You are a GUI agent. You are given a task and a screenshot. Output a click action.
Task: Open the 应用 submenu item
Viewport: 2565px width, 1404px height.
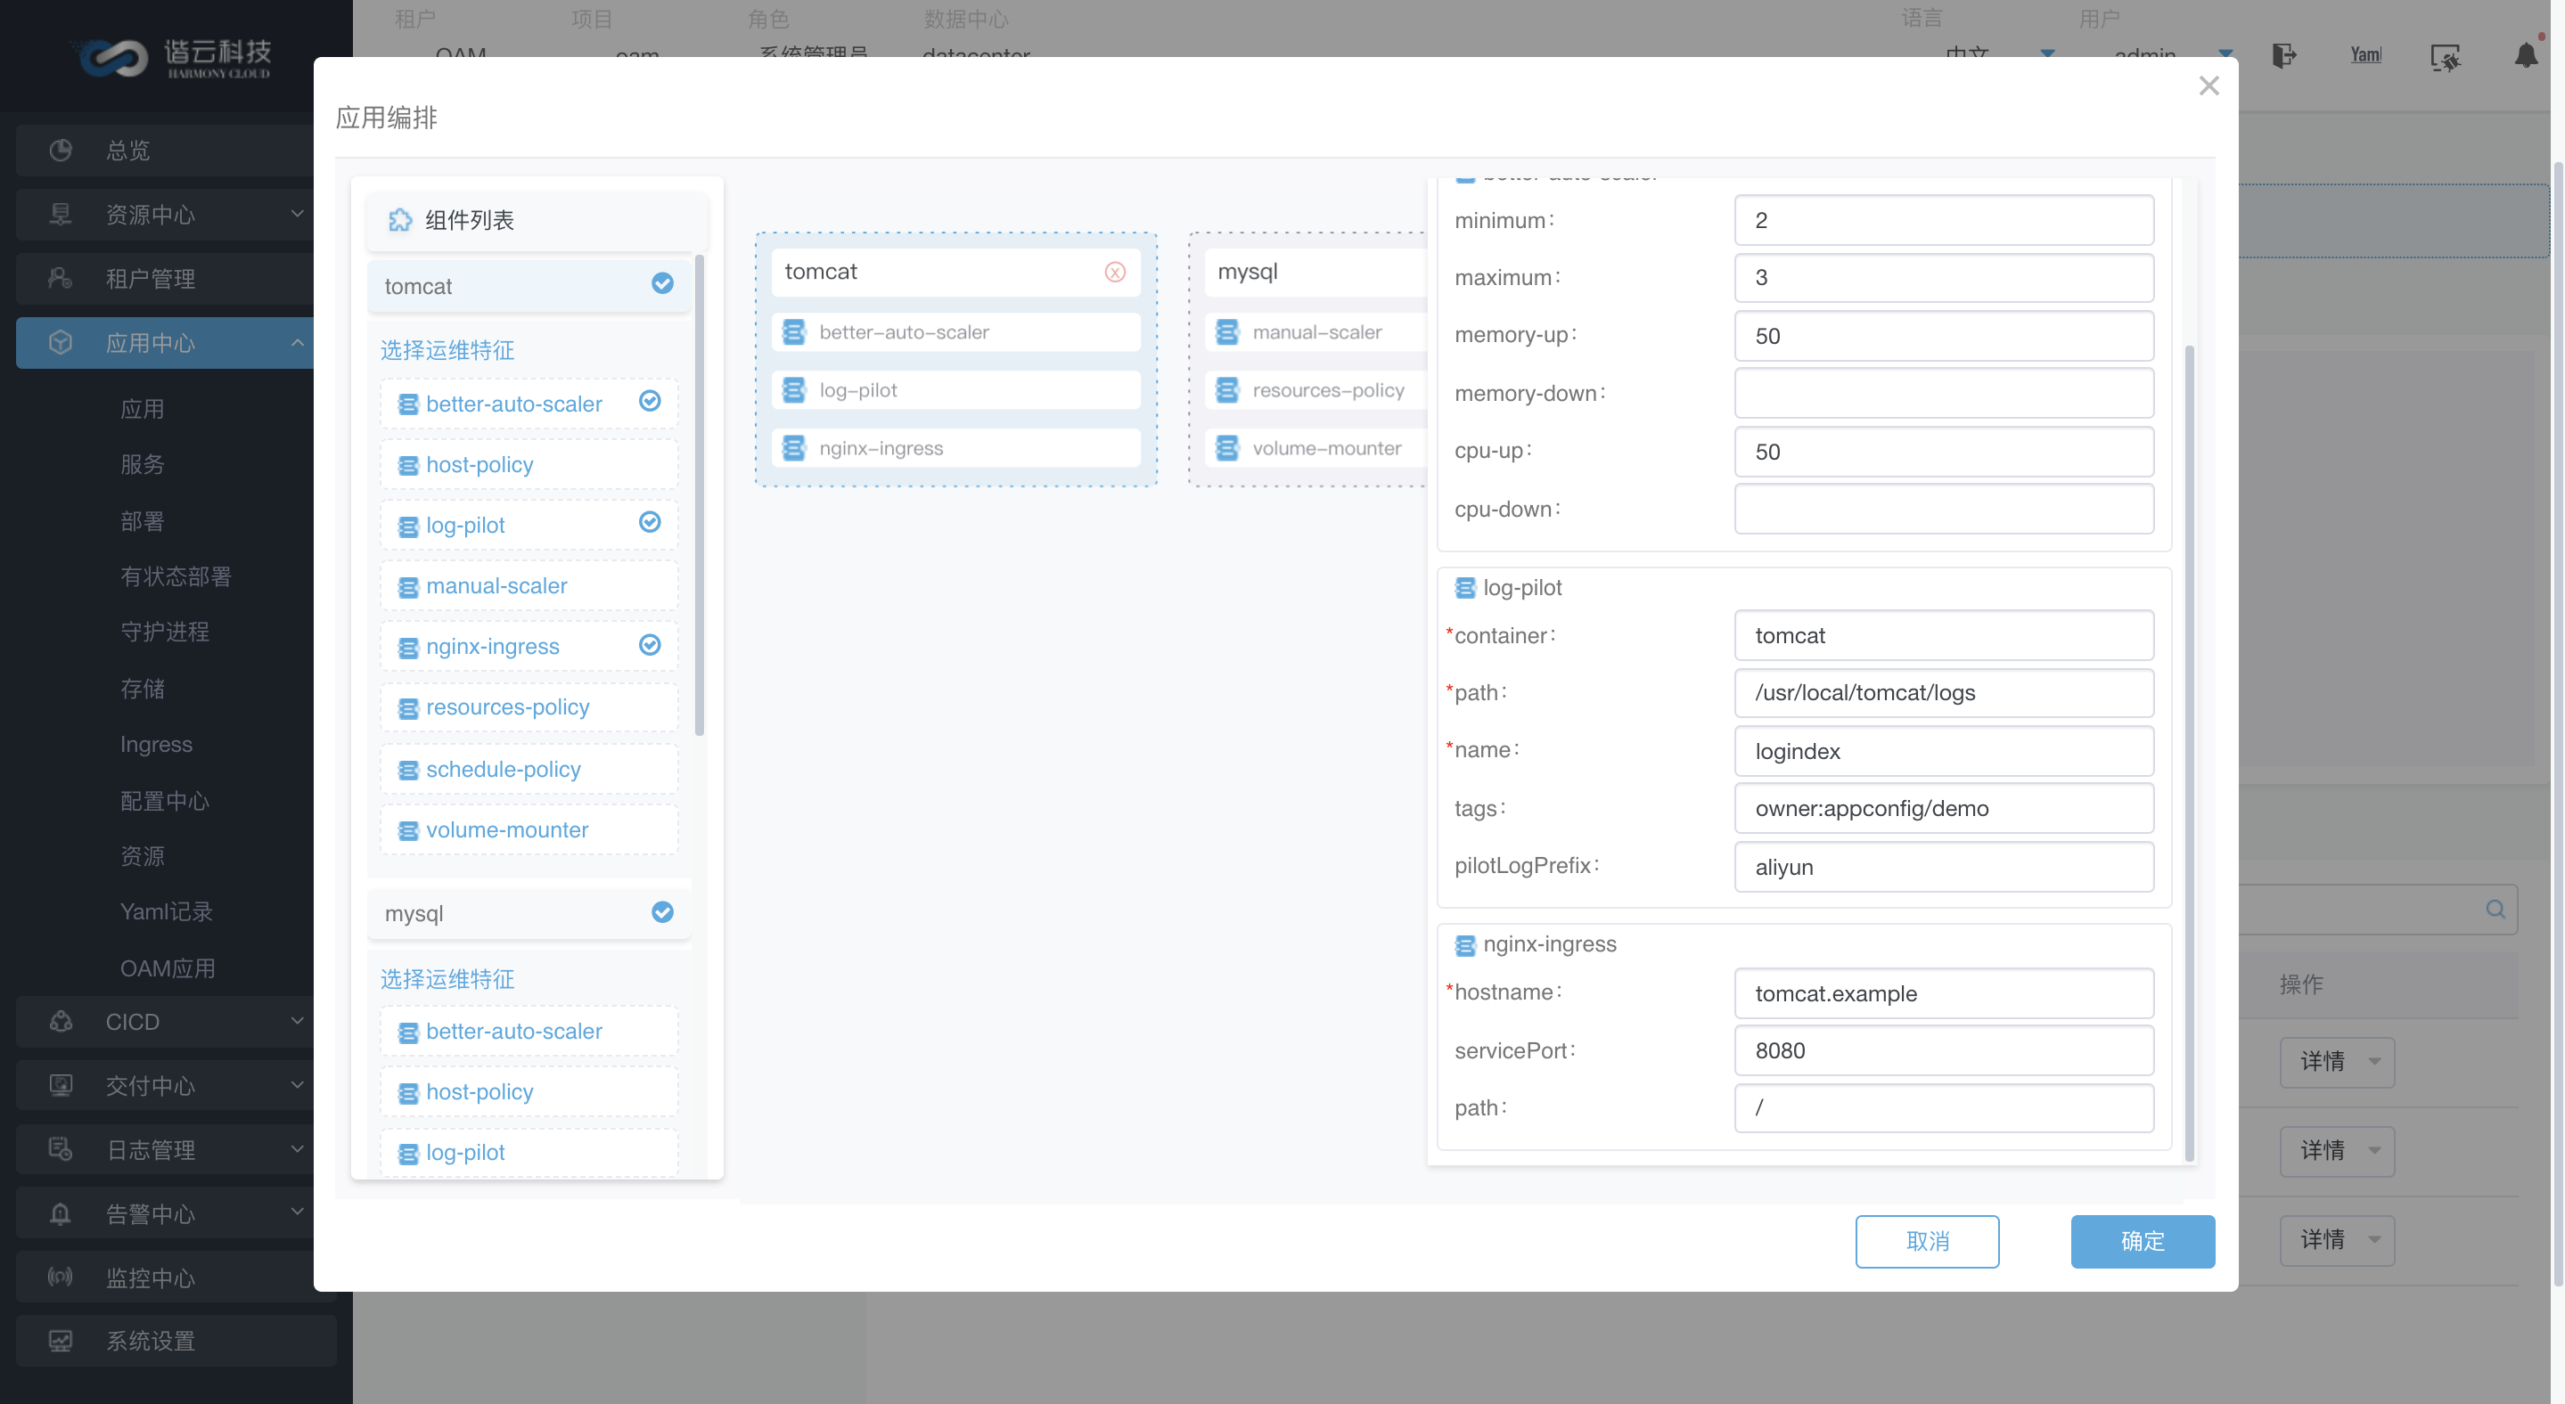tap(143, 409)
